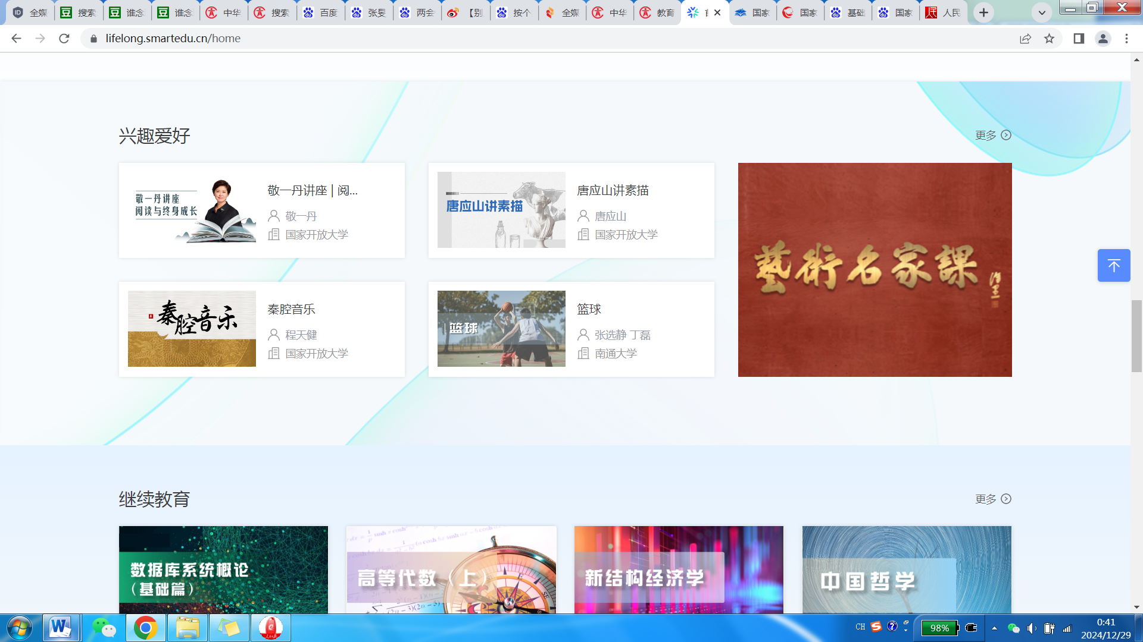
Task: Click the 藝術名家課 red banner
Action: point(875,270)
